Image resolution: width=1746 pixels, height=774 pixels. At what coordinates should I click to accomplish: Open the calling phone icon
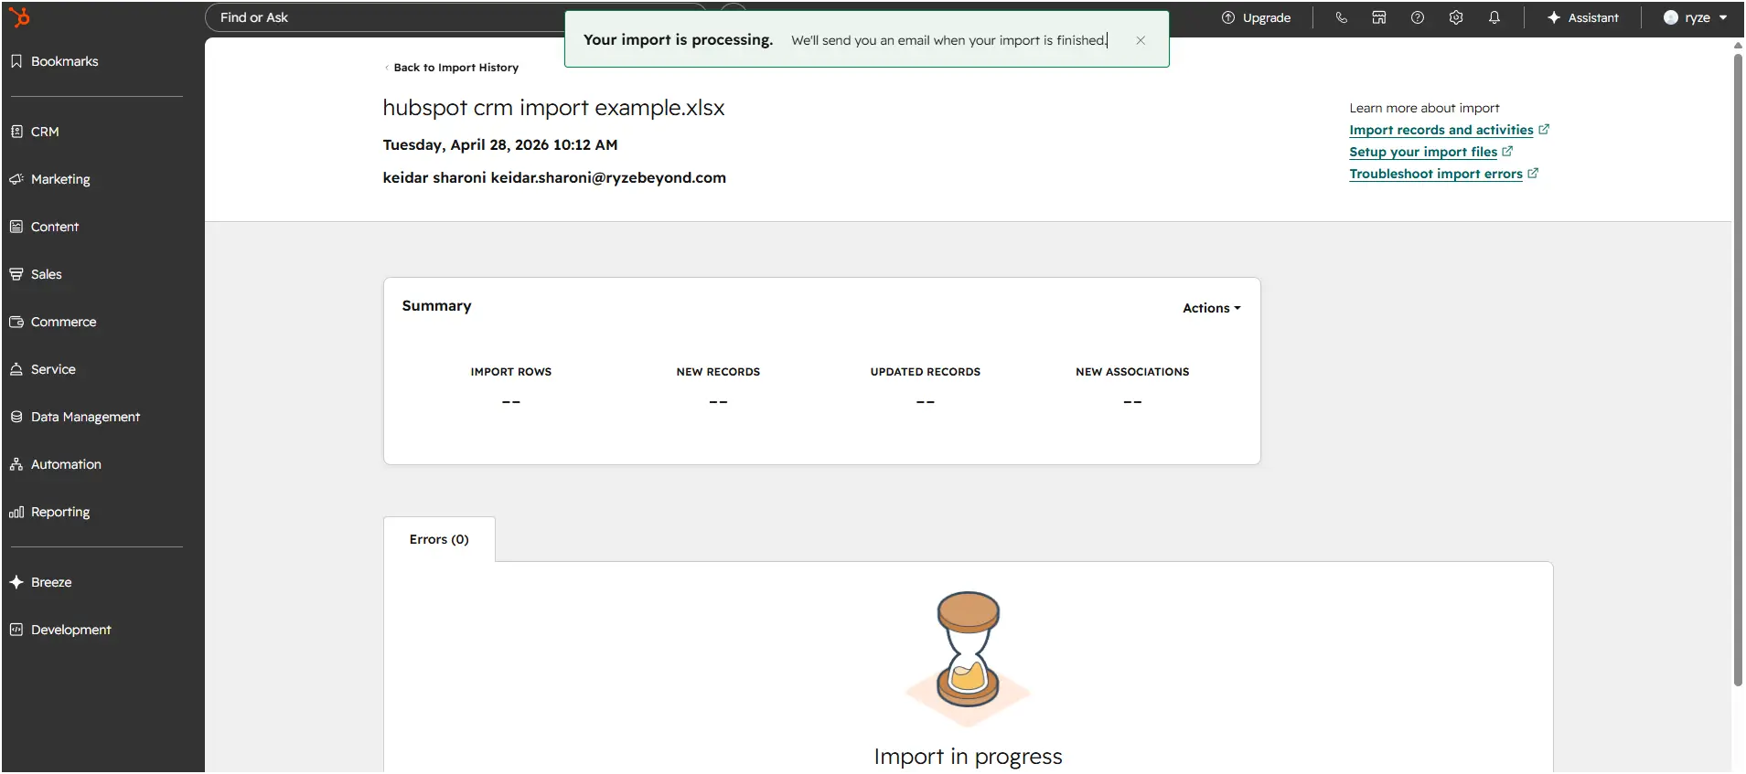pos(1341,17)
